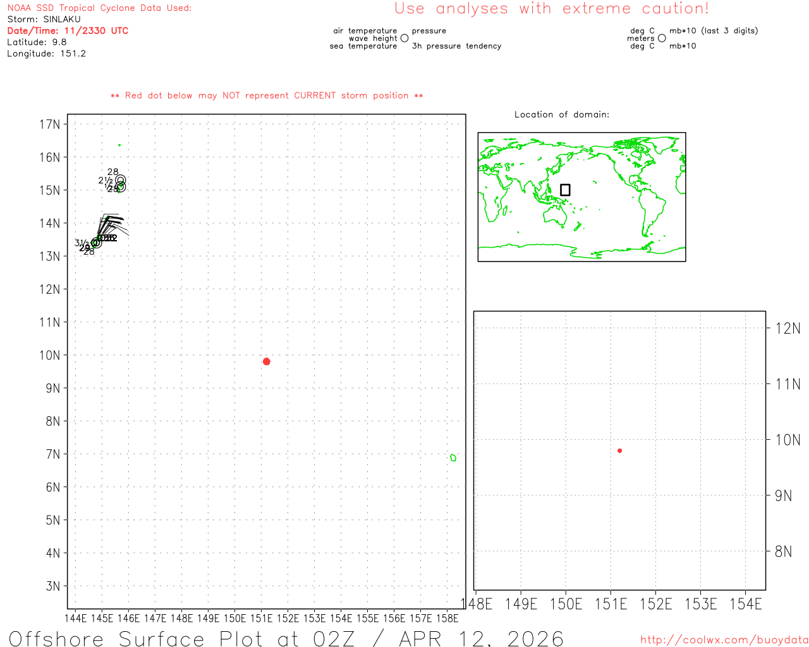The width and height of the screenshot is (809, 647).
Task: Open the coolwx.com/buoydata link
Action: tap(724, 640)
